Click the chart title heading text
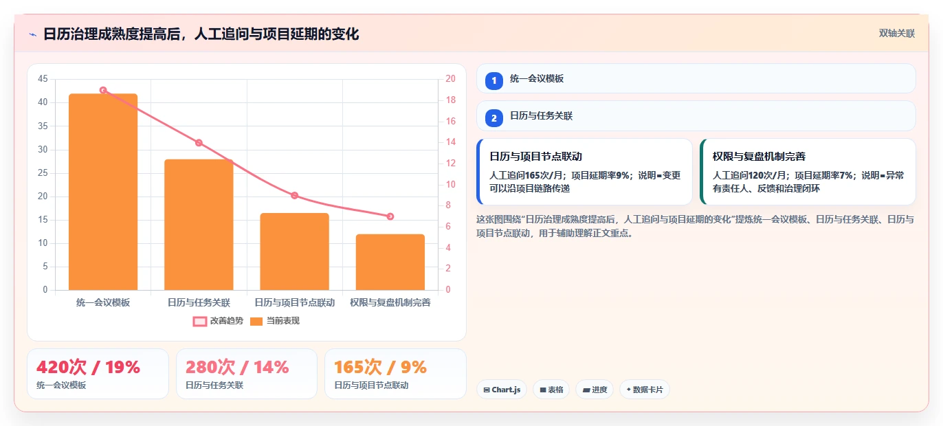 (x=201, y=34)
